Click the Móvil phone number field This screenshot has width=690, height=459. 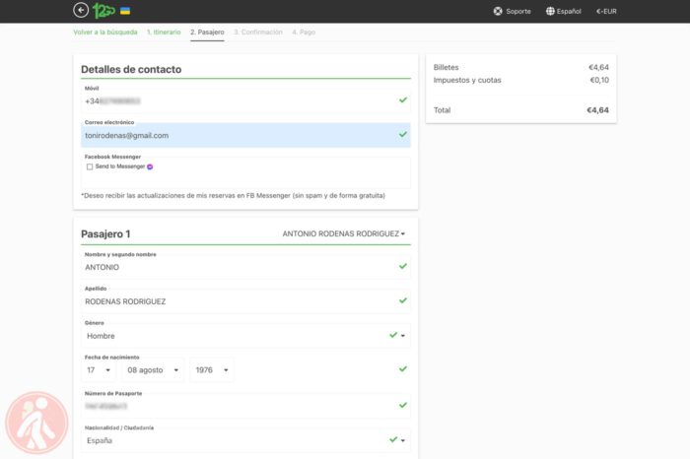(x=245, y=101)
